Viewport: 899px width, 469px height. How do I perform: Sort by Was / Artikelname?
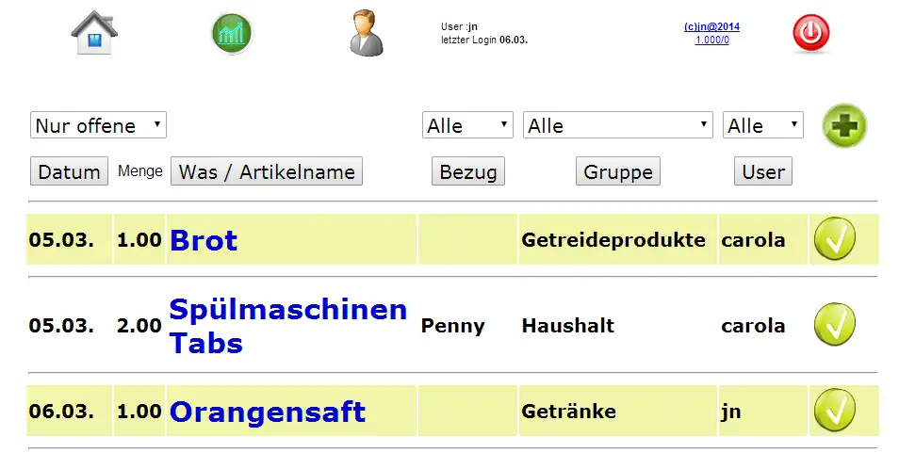pos(267,171)
